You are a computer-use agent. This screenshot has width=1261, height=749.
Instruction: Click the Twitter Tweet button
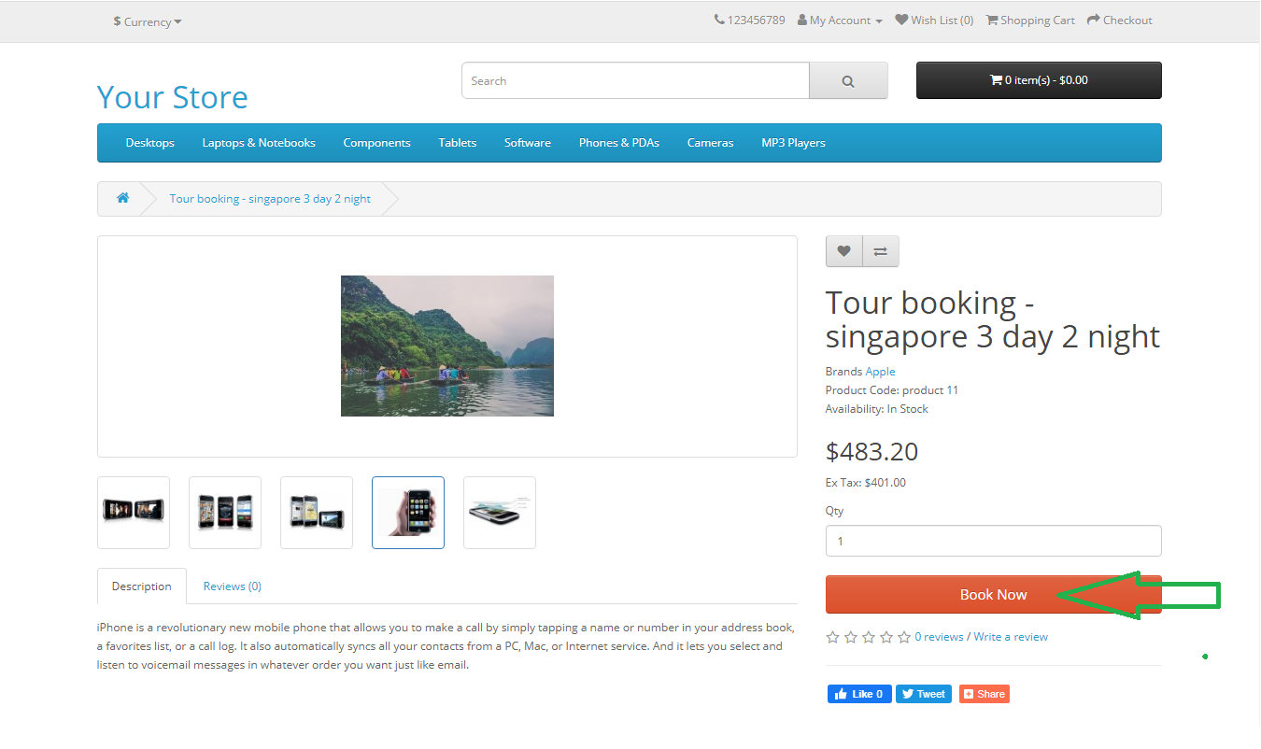pyautogui.click(x=924, y=694)
